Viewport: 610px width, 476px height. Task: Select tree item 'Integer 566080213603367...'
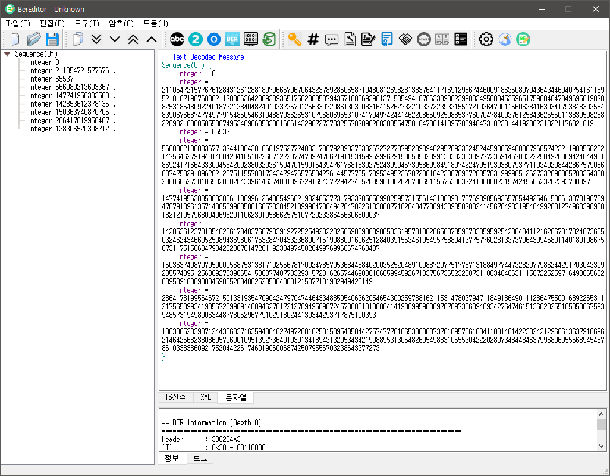(74, 87)
